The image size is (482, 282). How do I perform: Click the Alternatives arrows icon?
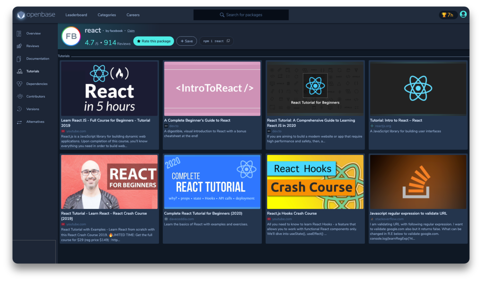click(19, 122)
